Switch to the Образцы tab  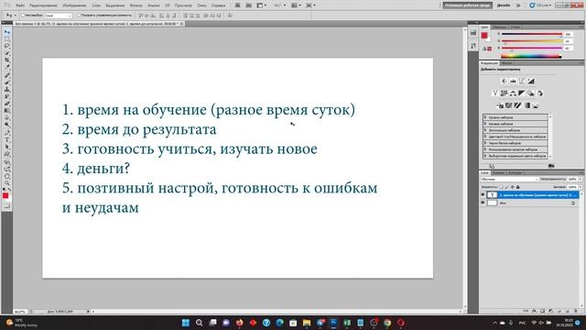pyautogui.click(x=499, y=27)
